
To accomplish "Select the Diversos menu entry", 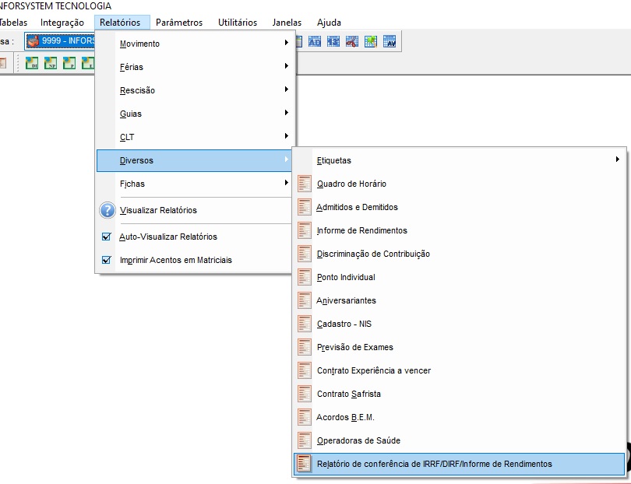I will [194, 160].
